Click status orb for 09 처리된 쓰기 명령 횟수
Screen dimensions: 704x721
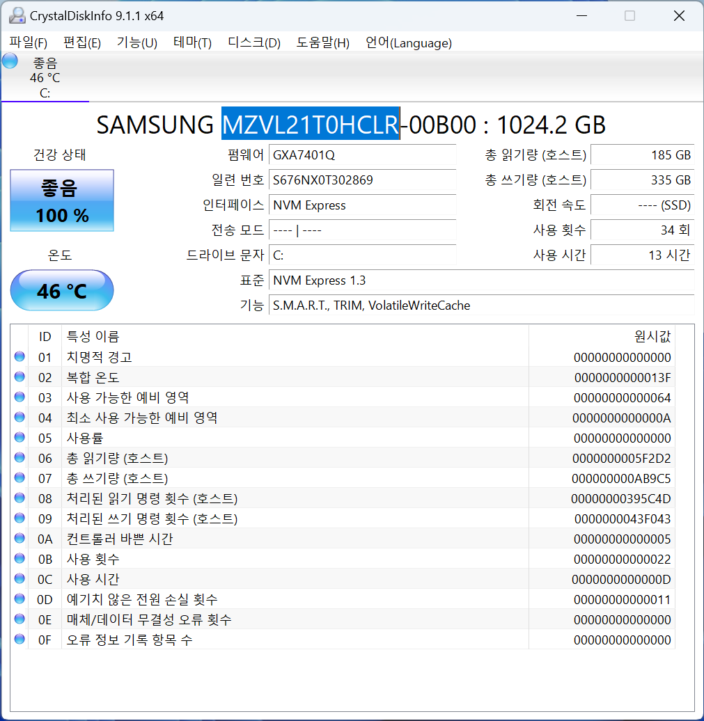(19, 518)
